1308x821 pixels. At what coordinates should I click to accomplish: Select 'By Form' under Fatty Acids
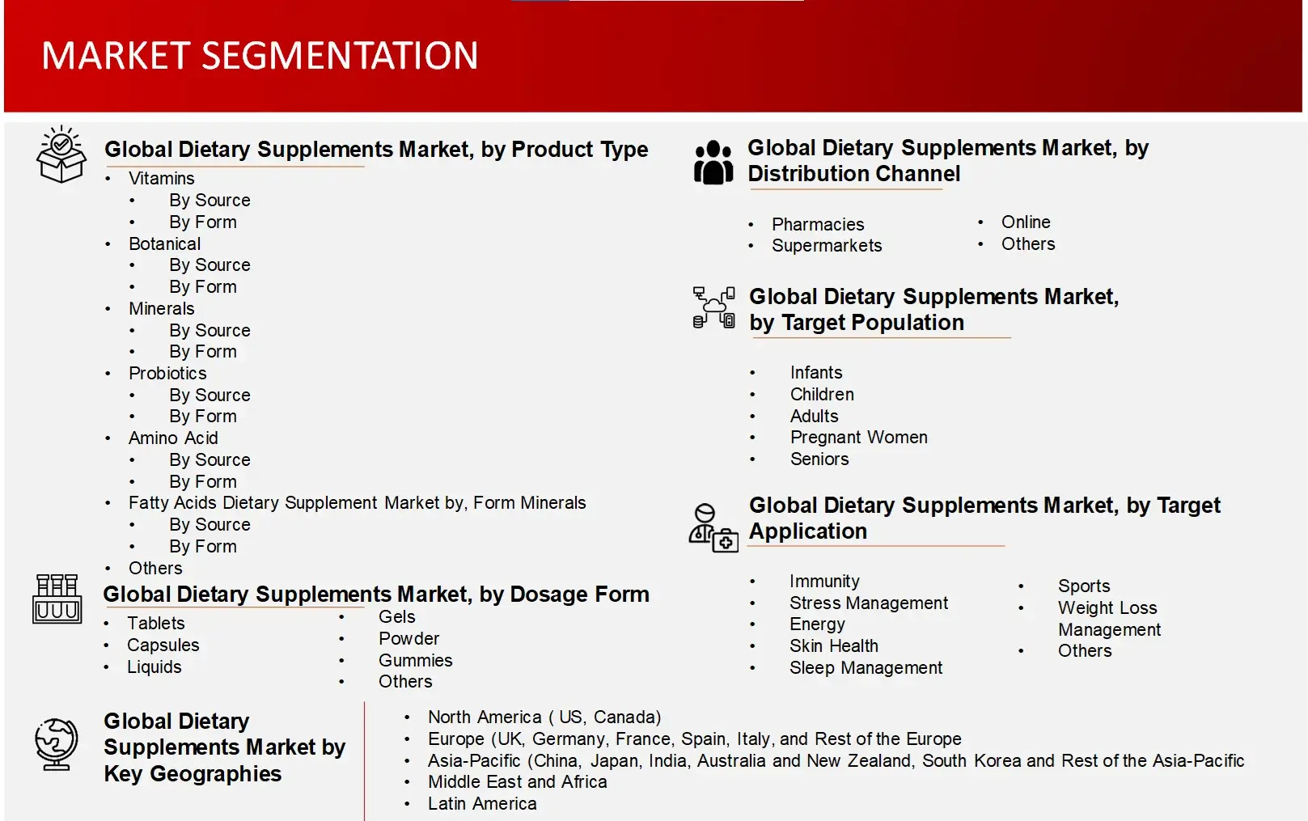pyautogui.click(x=203, y=547)
